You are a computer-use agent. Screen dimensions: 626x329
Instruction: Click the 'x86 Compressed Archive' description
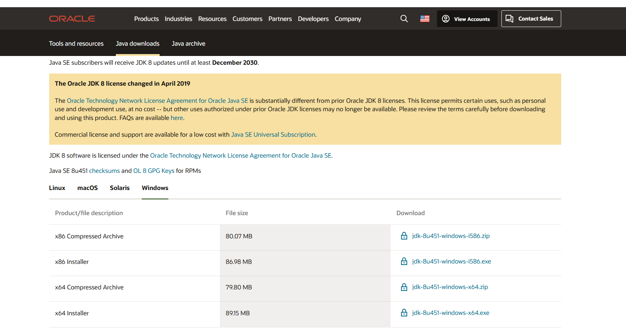[89, 236]
